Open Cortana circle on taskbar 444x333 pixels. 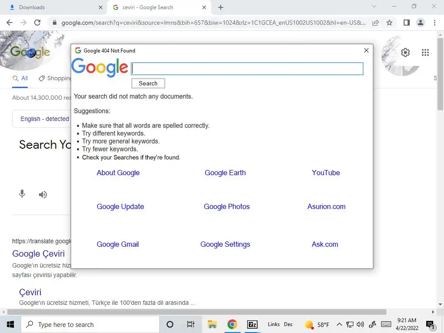pyautogui.click(x=170, y=324)
